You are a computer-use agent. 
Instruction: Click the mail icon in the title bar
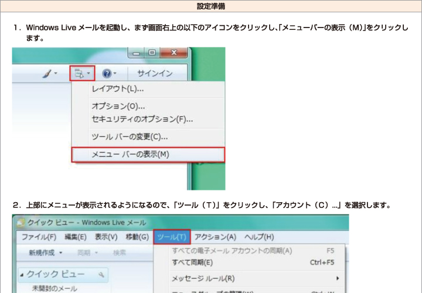tap(20, 223)
